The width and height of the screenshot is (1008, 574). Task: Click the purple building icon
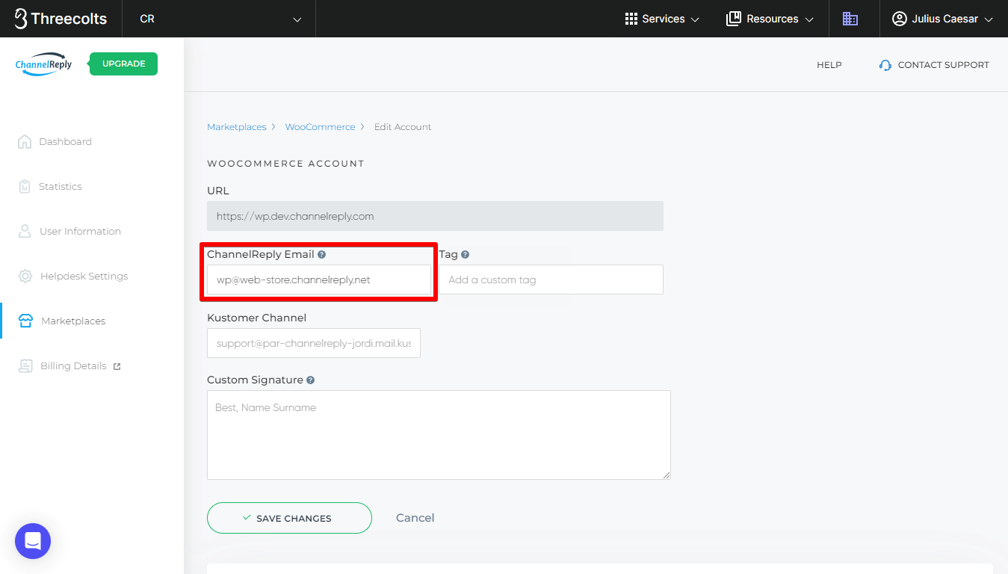pos(850,19)
